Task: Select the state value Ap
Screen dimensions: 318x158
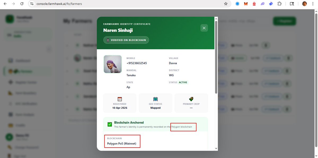Action: coord(128,87)
